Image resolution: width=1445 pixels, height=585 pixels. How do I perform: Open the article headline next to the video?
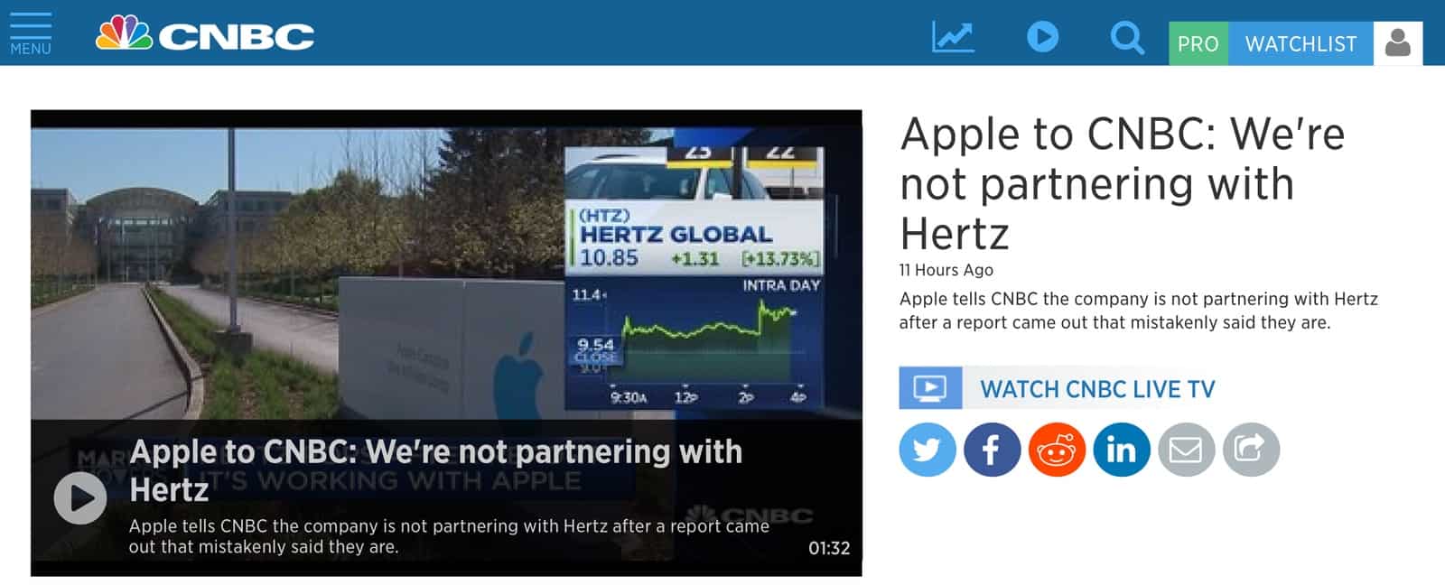pyautogui.click(x=1123, y=183)
